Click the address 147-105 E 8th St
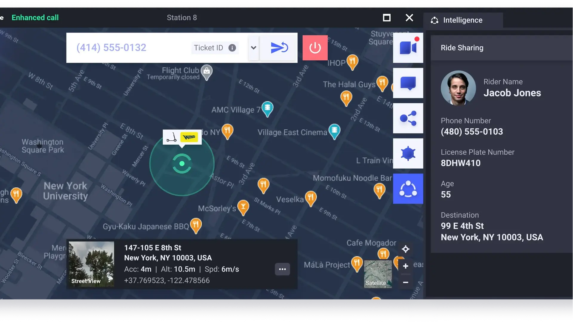Image resolution: width=573 pixels, height=322 pixels. (153, 248)
